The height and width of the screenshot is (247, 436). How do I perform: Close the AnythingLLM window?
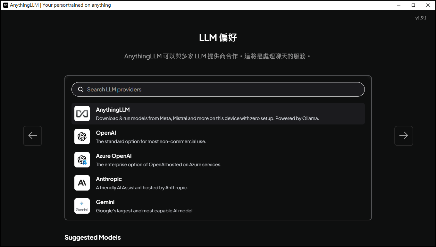coord(428,5)
